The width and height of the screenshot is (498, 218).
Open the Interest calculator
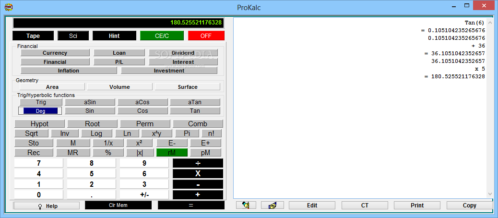tap(183, 61)
